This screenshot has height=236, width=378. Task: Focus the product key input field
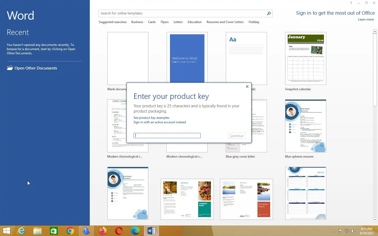click(167, 136)
